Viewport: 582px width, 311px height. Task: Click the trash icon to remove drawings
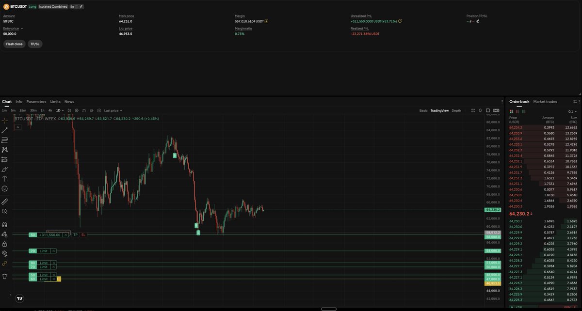(x=5, y=276)
